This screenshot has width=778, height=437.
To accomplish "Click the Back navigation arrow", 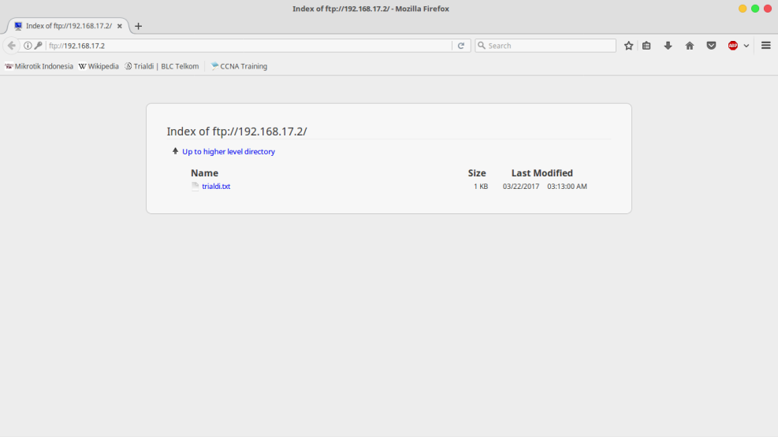I will (x=12, y=46).
